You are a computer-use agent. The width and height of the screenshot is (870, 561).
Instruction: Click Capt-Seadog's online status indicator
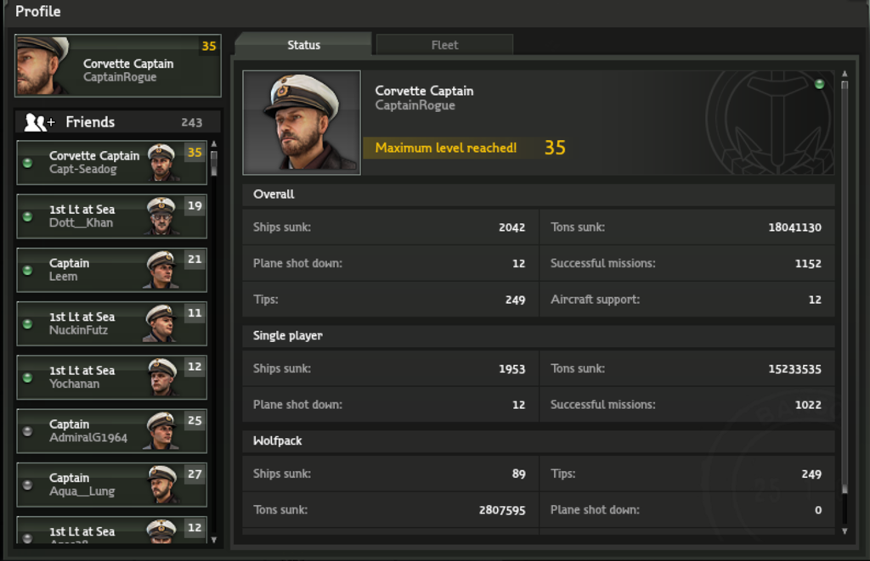point(27,163)
